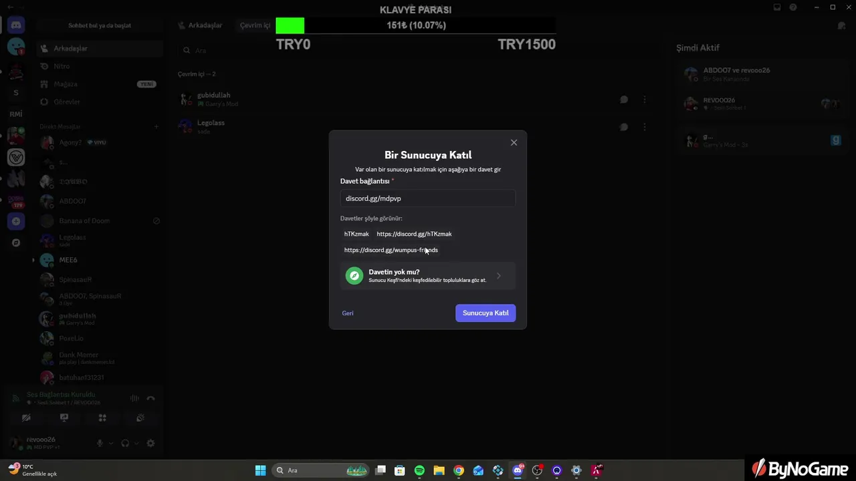Open the activities icon in the voice panel

coord(102,418)
